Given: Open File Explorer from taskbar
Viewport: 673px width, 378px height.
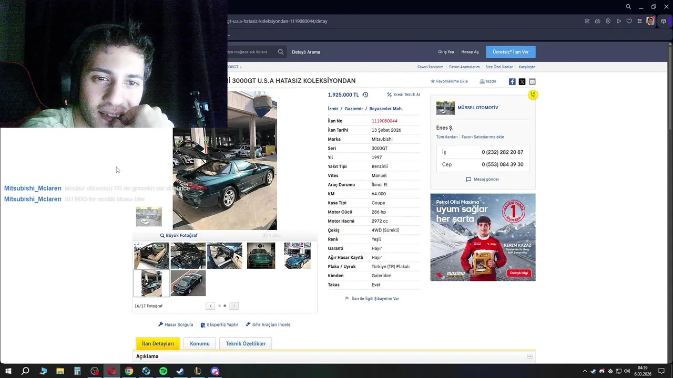Looking at the screenshot, I should (60, 371).
